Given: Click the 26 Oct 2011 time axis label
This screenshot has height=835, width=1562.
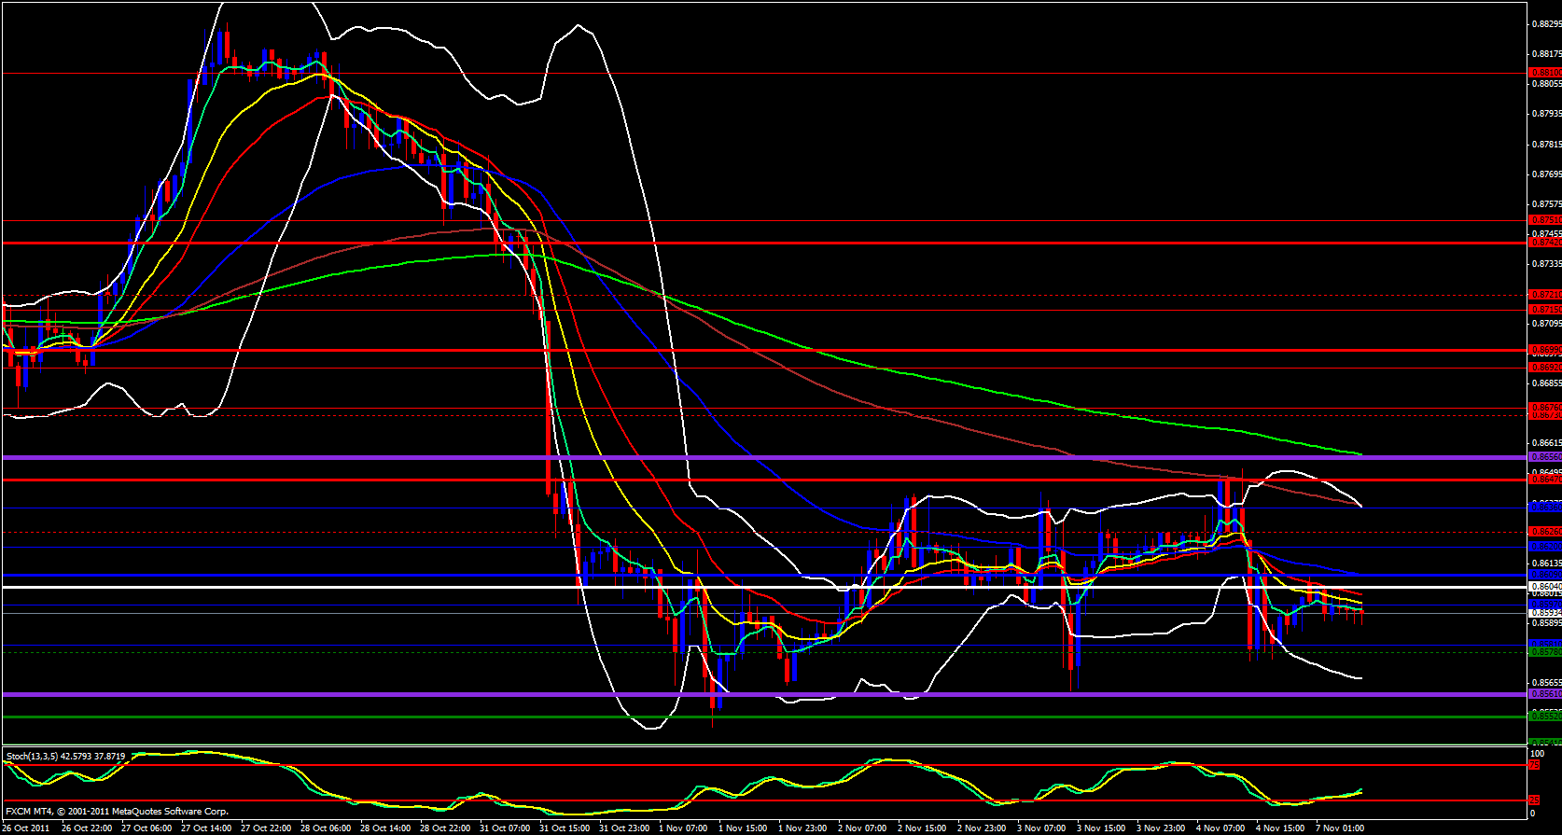Looking at the screenshot, I should 27,828.
